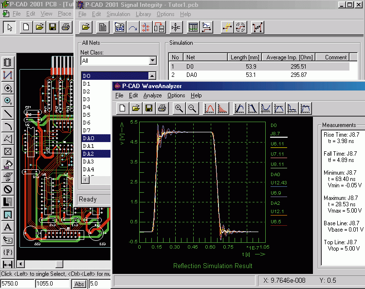
Task: Open folder icon in Signal Integrity toolbar
Action: point(86,27)
